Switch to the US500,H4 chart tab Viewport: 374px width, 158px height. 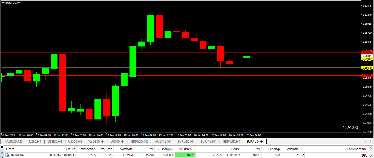(75, 141)
